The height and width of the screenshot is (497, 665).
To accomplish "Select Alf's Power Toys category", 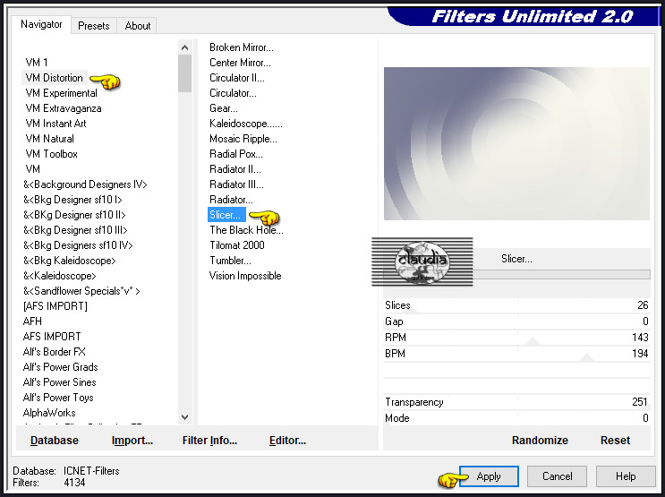I will point(58,398).
